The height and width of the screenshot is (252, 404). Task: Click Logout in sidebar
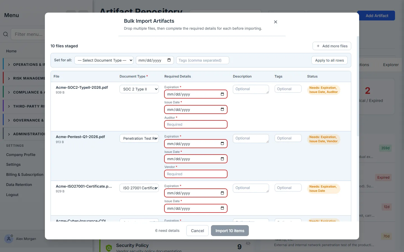(12, 195)
